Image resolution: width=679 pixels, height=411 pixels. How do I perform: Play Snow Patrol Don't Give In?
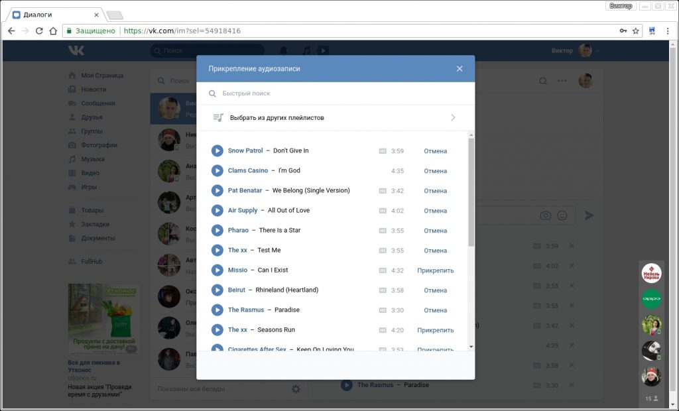(217, 150)
